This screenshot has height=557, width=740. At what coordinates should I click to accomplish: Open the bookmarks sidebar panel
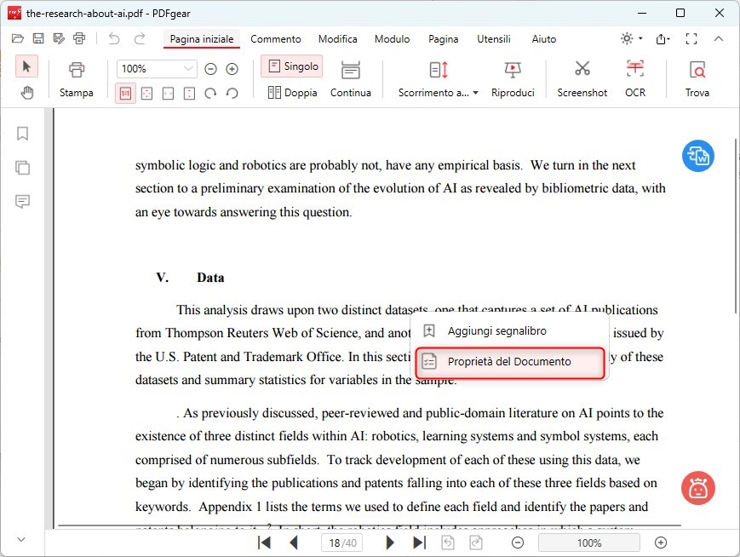point(22,134)
